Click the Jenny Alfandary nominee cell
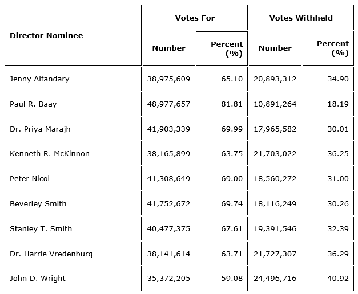This screenshot has height=294, width=358. point(39,79)
